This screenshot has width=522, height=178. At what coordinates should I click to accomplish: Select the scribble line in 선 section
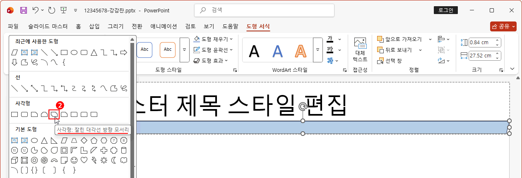click(124, 88)
